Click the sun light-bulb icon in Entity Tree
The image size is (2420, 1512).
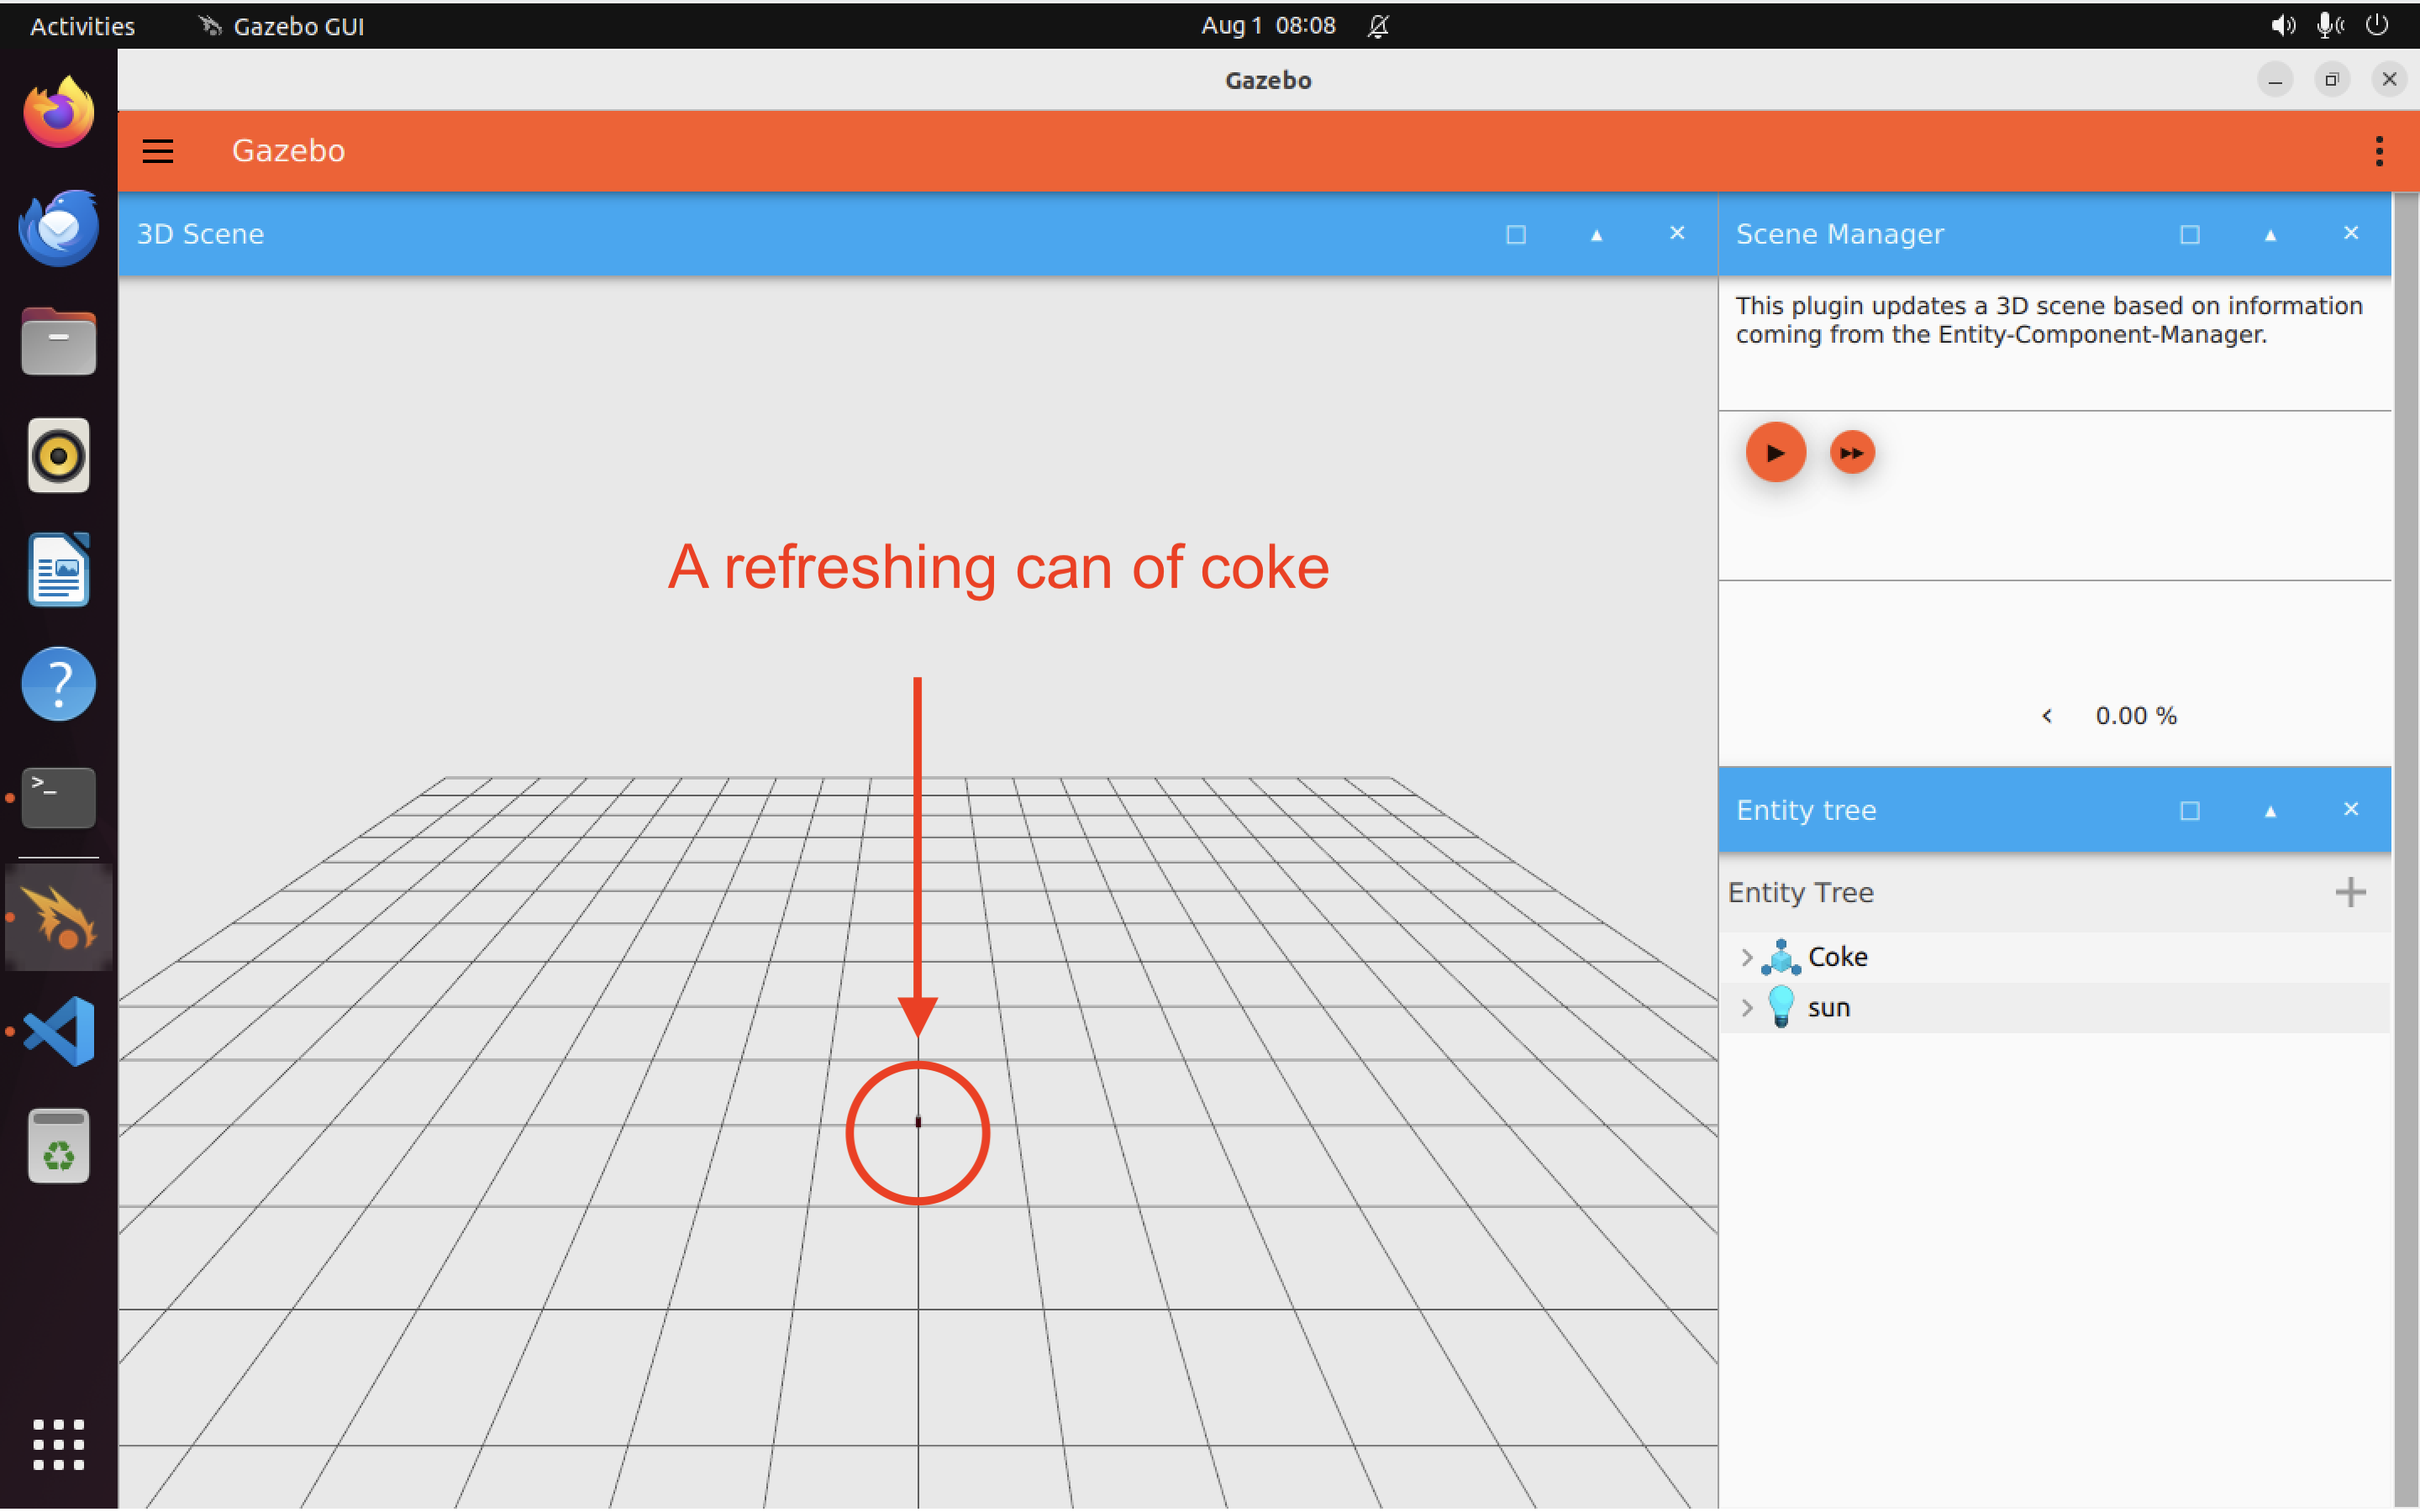1783,1007
